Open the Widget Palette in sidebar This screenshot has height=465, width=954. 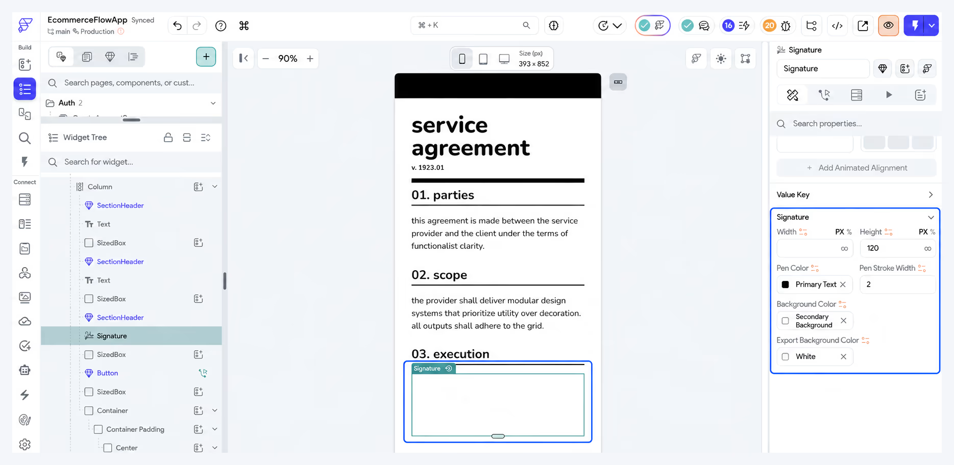[25, 65]
